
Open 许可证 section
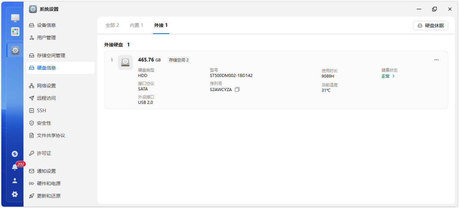click(x=60, y=153)
